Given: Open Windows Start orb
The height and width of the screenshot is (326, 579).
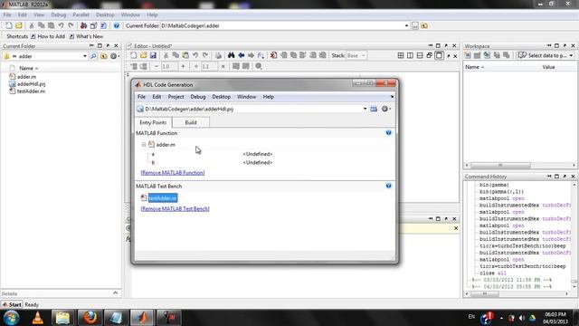Looking at the screenshot, I should (x=12, y=318).
